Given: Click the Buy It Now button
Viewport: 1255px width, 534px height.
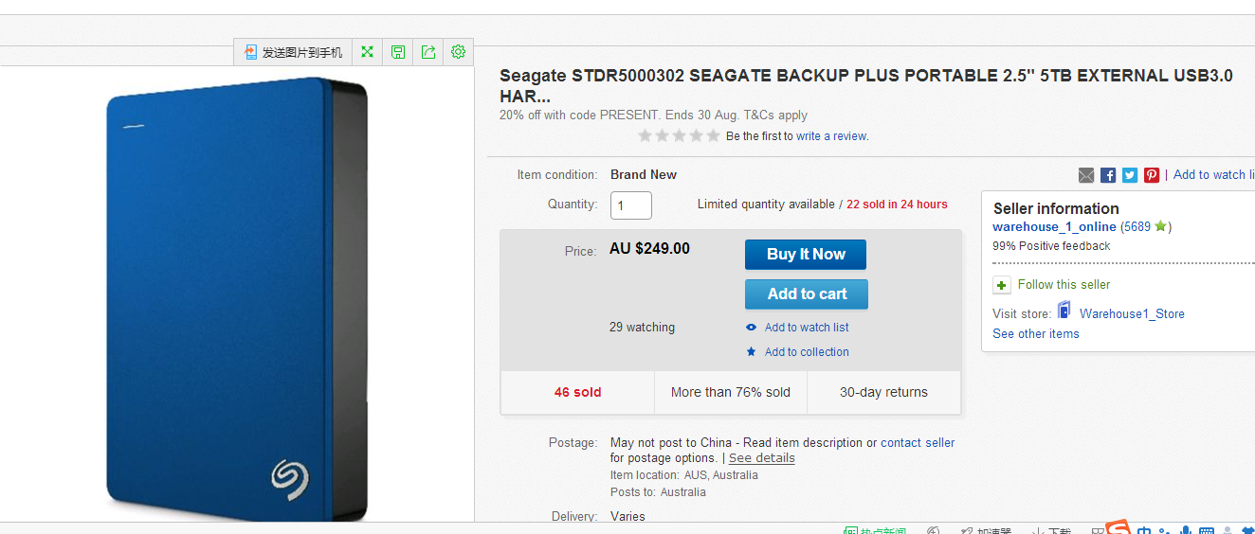Looking at the screenshot, I should tap(806, 255).
